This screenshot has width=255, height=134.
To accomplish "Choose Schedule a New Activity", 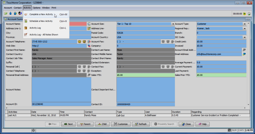I will [x=46, y=21].
